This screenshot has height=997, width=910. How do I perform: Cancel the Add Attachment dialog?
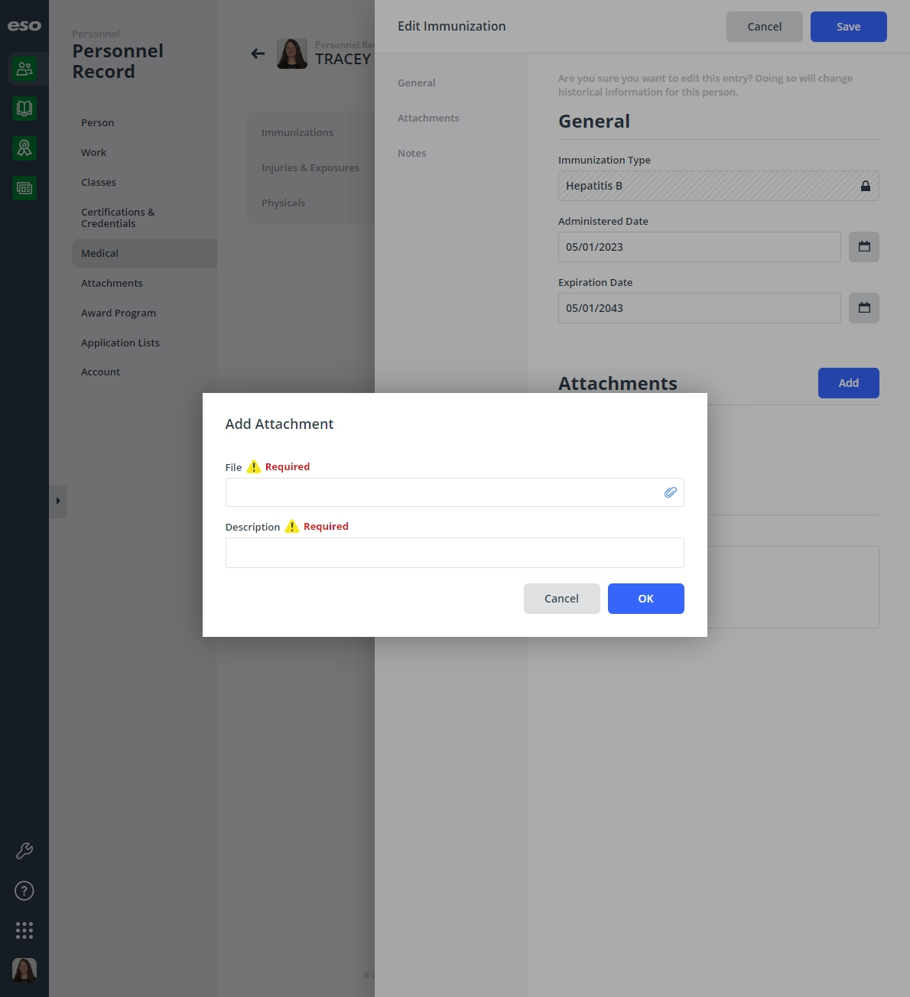[561, 599]
